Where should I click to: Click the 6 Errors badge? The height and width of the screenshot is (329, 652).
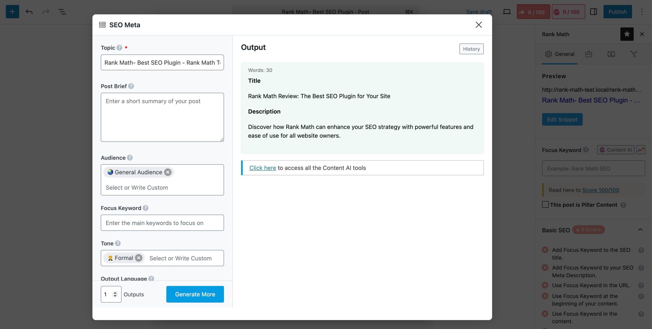(x=588, y=230)
